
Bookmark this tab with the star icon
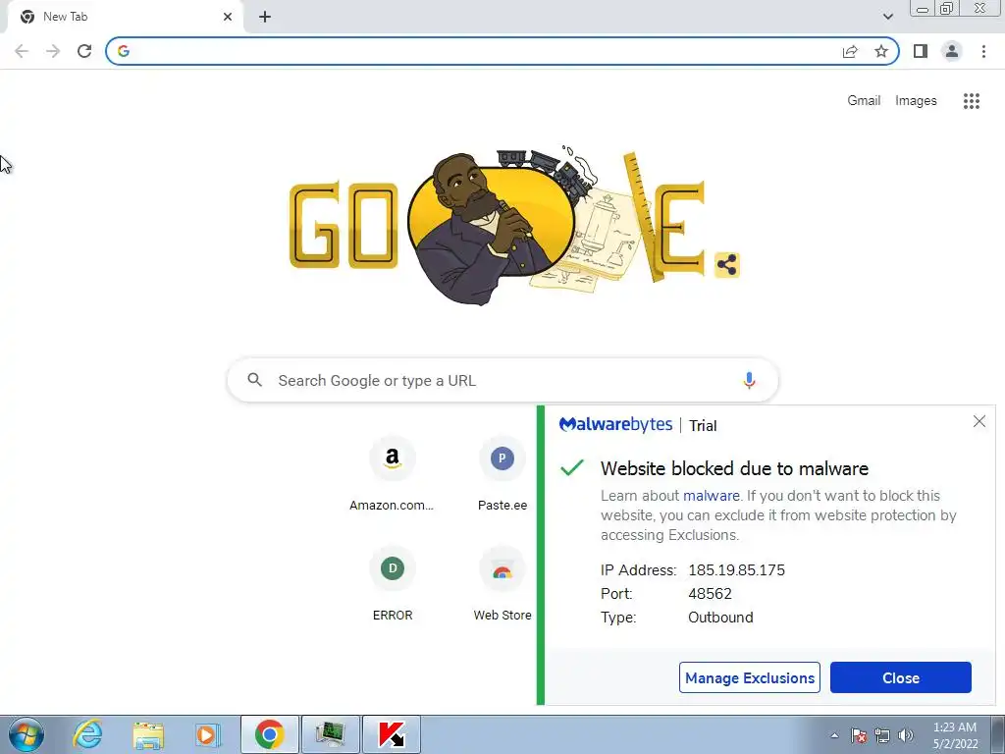click(881, 51)
